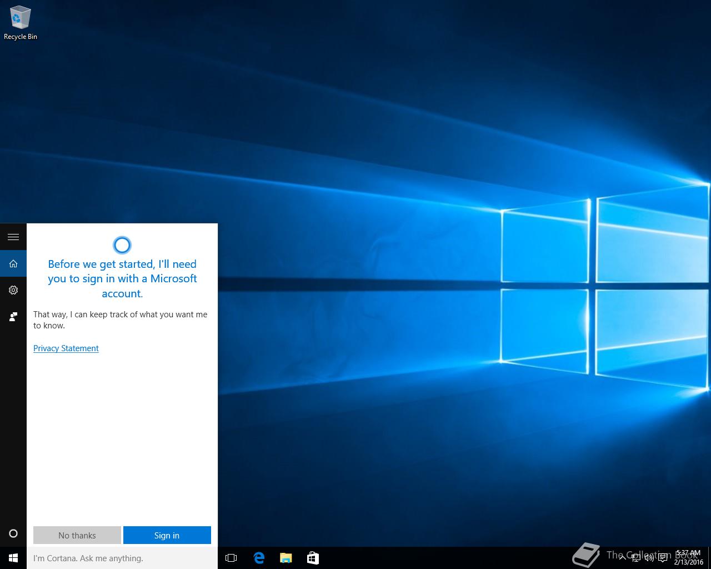Open Task View from taskbar
The width and height of the screenshot is (711, 569).
[231, 558]
